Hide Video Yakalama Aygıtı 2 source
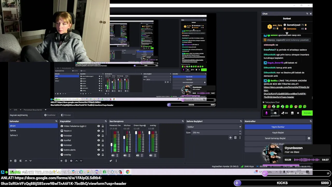Viewport: 332px width, 187px height. [x=99, y=126]
